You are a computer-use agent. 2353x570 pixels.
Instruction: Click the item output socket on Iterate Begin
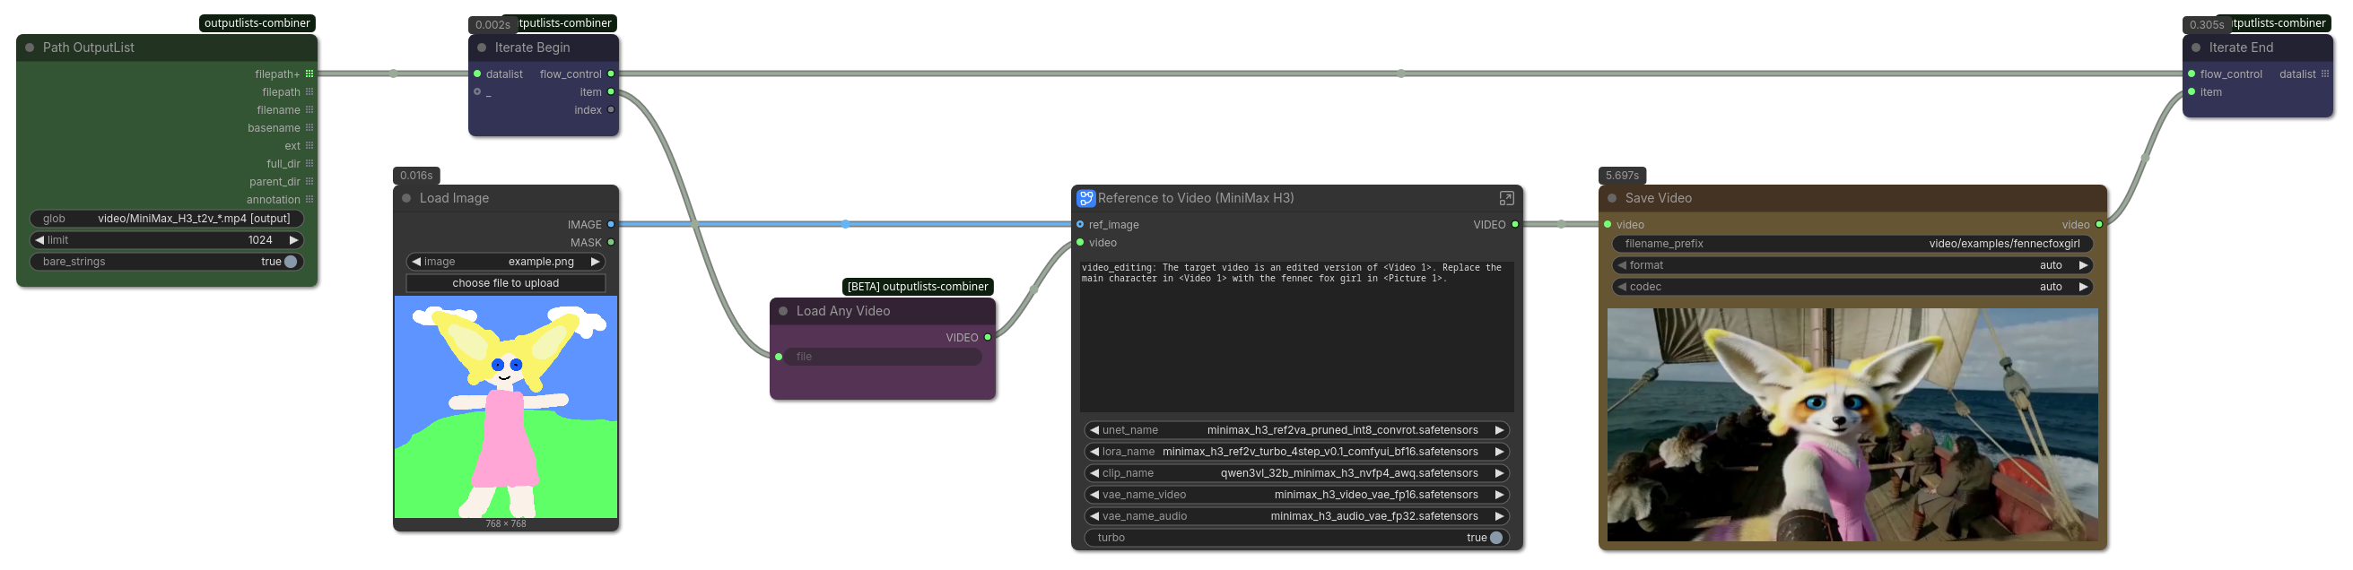click(611, 91)
